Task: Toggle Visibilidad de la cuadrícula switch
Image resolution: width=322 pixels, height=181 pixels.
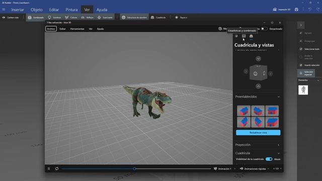Action: click(269, 159)
